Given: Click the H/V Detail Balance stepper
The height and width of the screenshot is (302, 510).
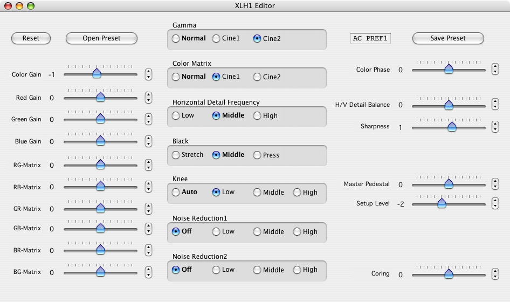Looking at the screenshot, I should click(495, 104).
